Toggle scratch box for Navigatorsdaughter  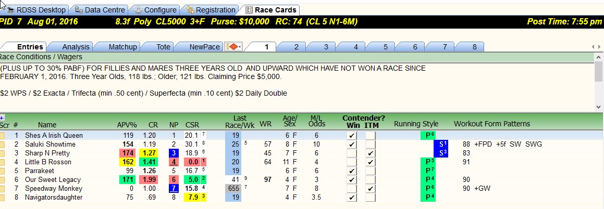click(x=2, y=198)
